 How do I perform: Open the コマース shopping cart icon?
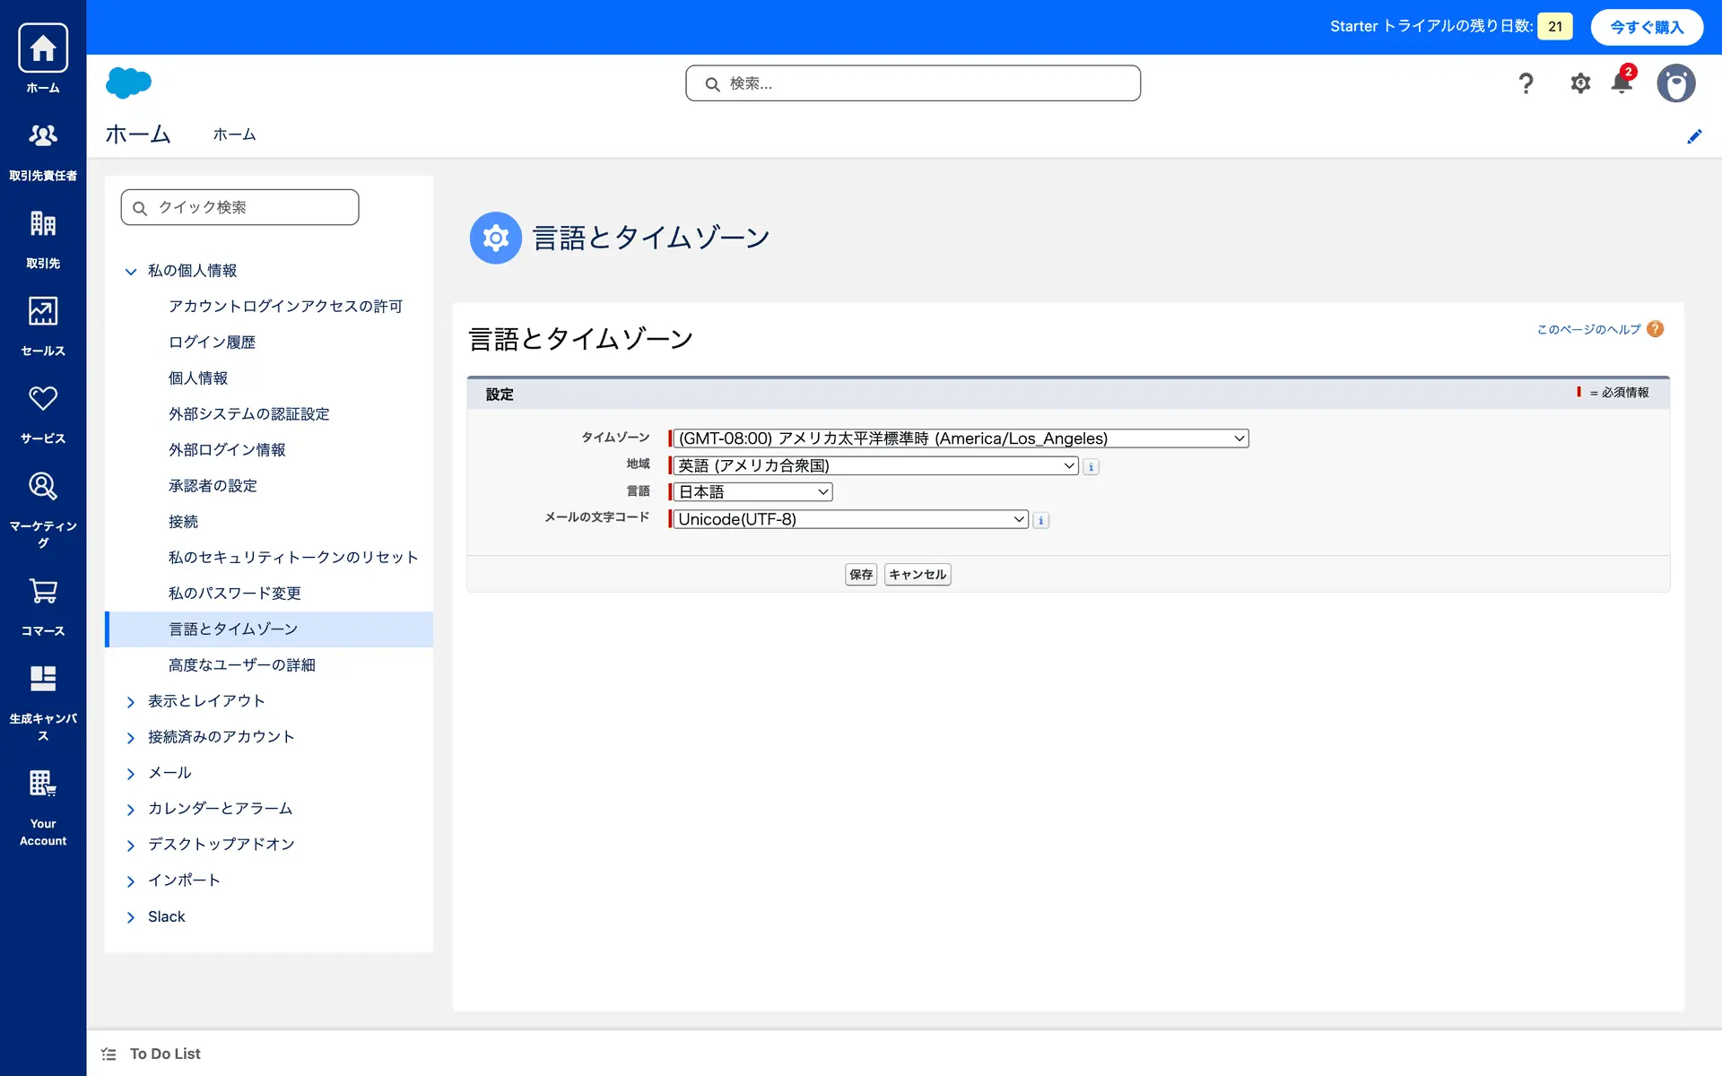click(x=42, y=592)
